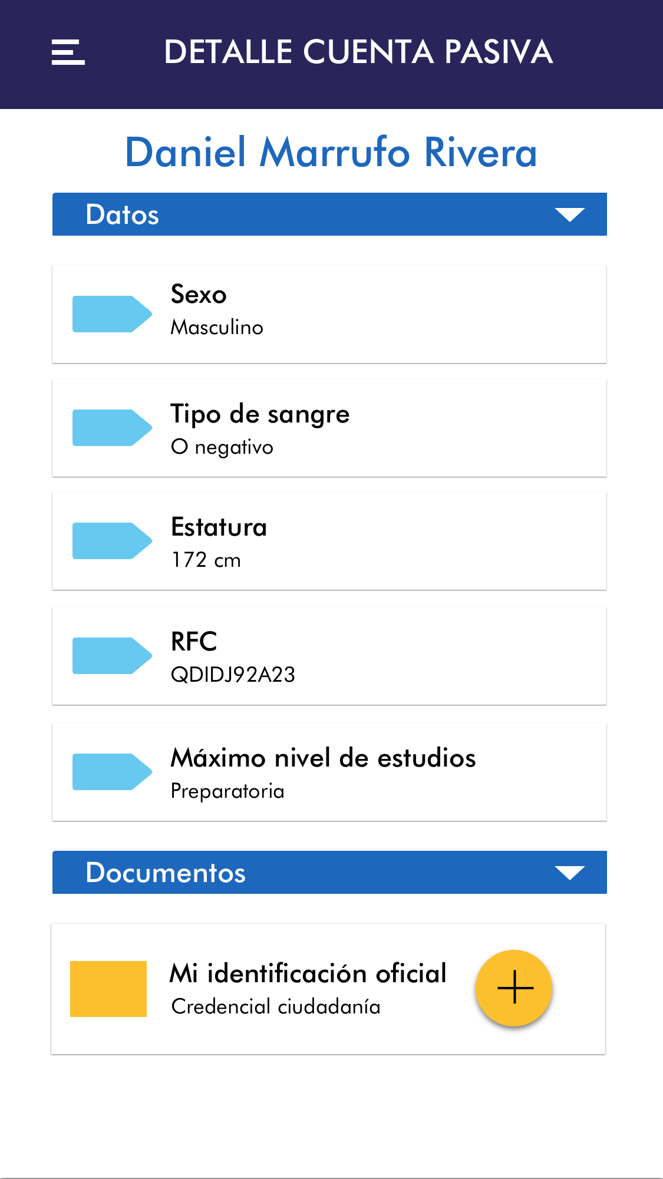Open Mi identificación oficial document
The image size is (663, 1179).
point(308,988)
